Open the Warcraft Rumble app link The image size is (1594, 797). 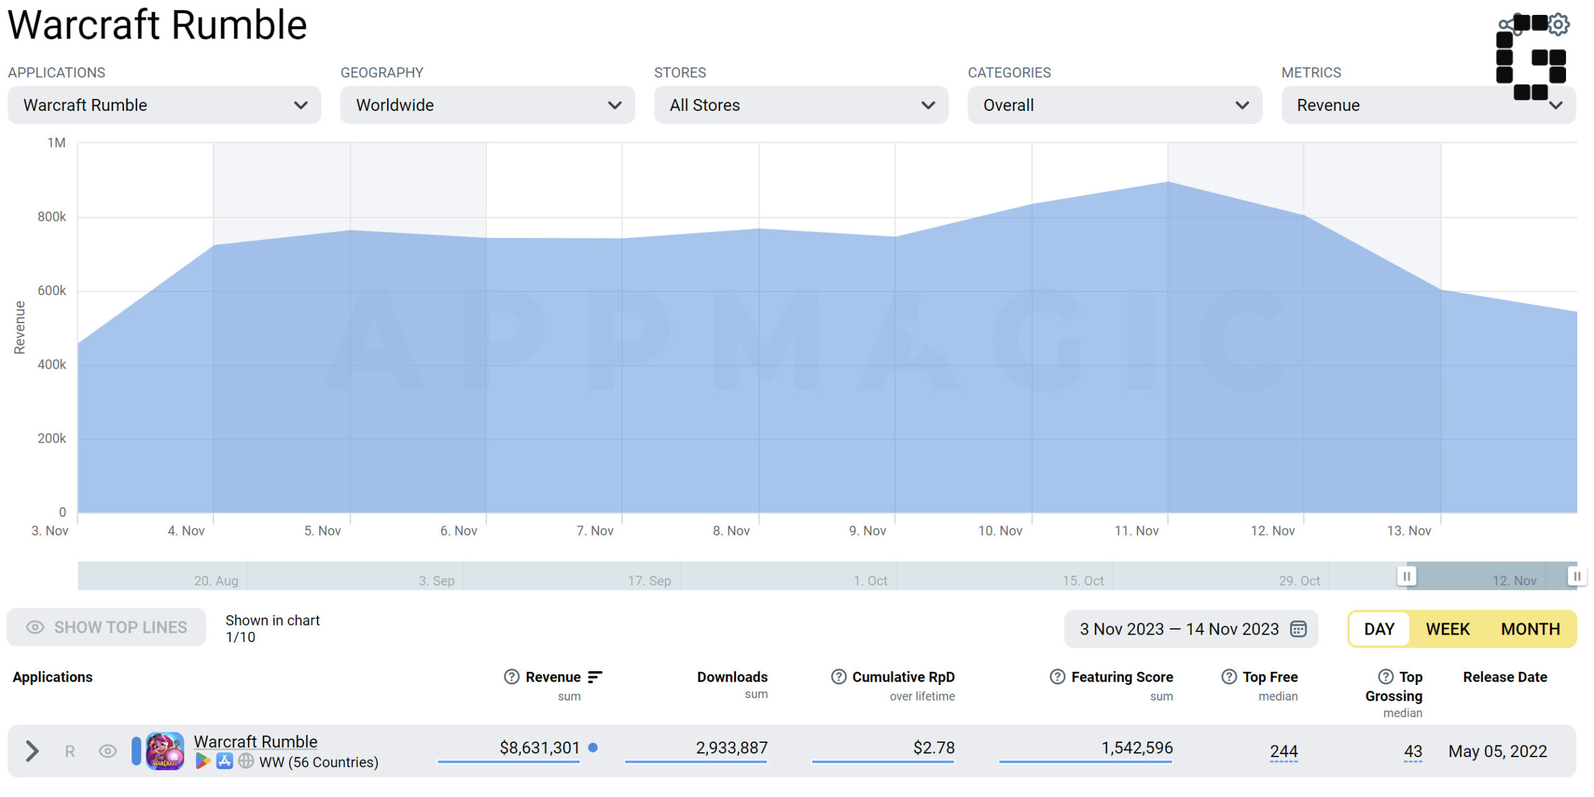(255, 742)
